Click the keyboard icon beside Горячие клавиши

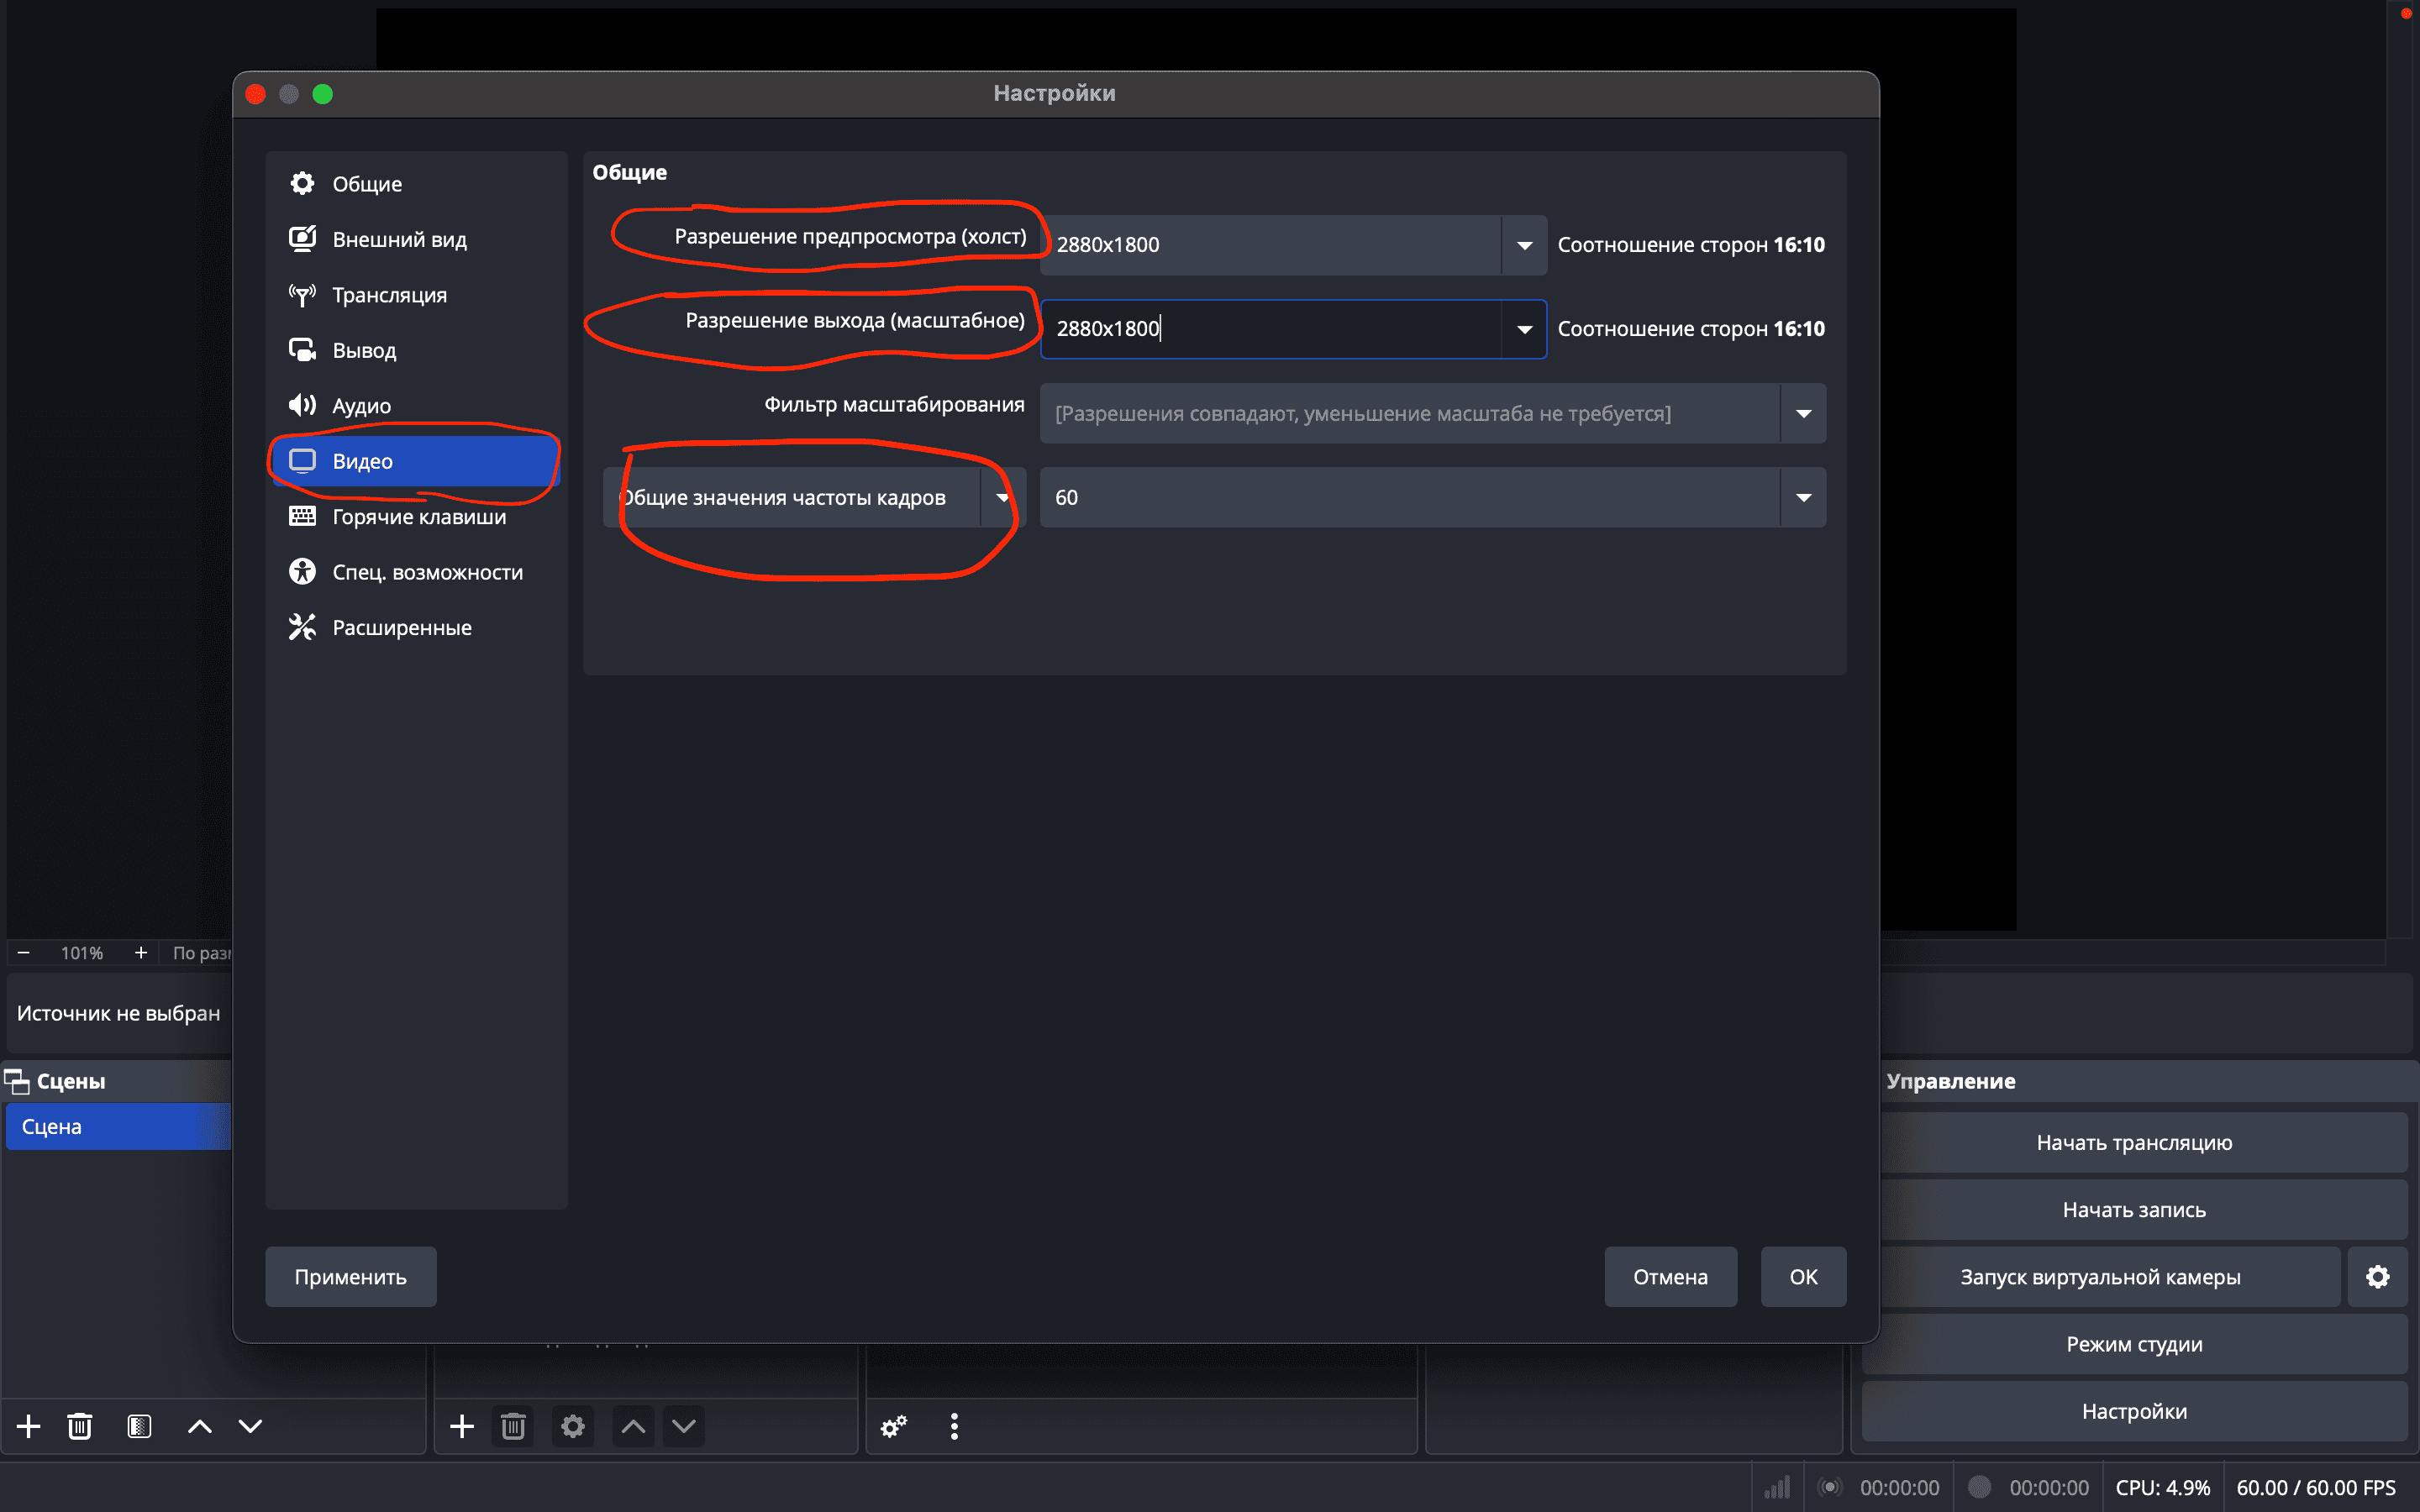click(x=302, y=516)
